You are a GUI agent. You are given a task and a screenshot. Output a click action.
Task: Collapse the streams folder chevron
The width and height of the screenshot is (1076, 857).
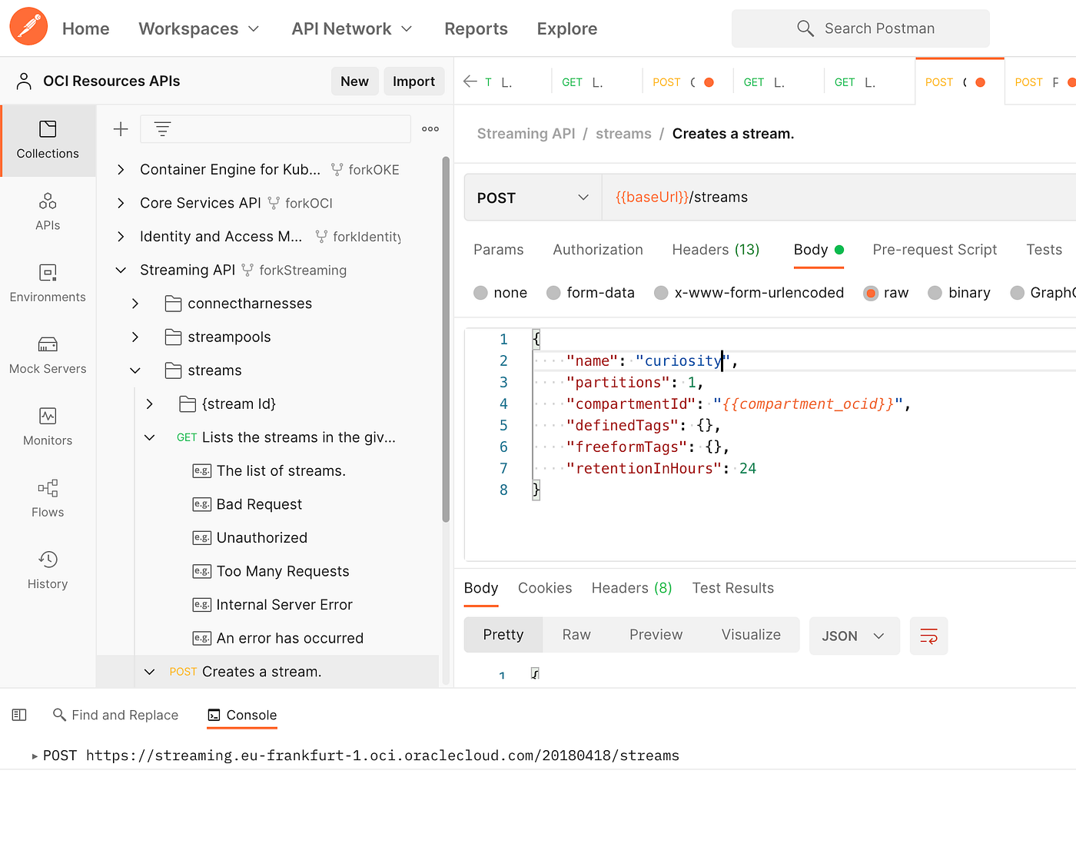click(135, 370)
